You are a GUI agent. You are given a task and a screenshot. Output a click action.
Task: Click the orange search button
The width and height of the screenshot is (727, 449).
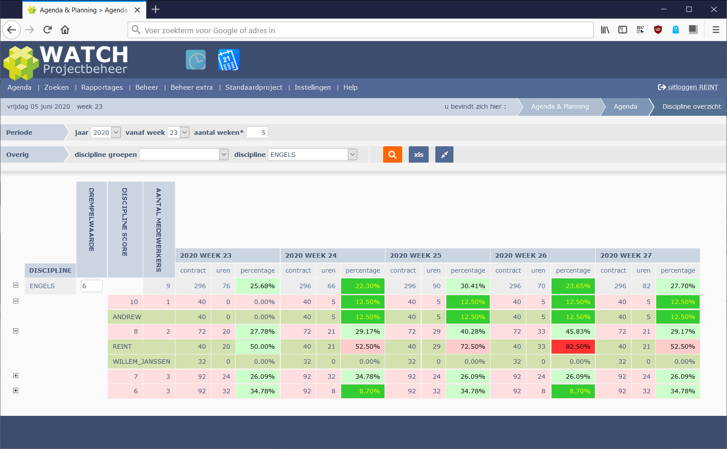pos(392,155)
